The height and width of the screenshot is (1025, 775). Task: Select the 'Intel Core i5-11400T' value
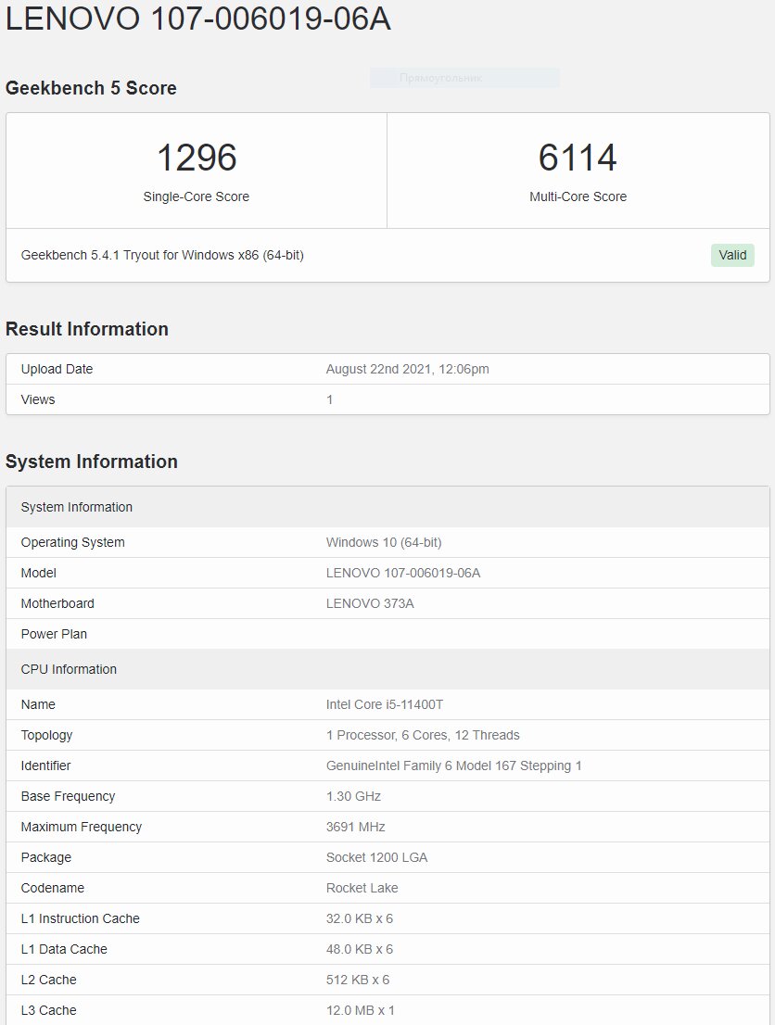tap(385, 704)
